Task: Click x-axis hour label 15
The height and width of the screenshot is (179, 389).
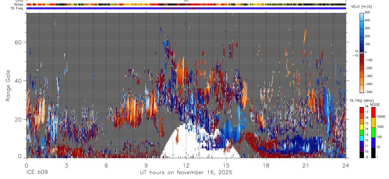Action: tap(226, 165)
